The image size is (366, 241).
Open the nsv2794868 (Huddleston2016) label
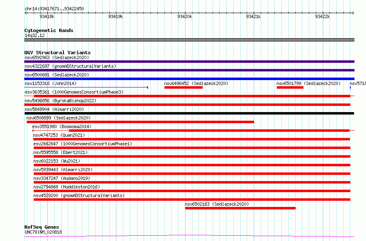click(67, 187)
